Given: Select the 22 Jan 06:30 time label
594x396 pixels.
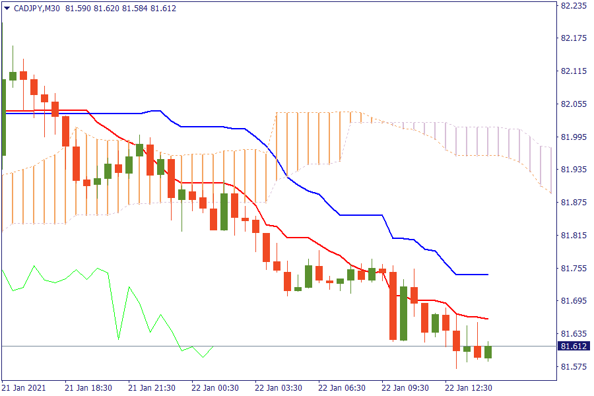Looking at the screenshot, I should tap(342, 387).
